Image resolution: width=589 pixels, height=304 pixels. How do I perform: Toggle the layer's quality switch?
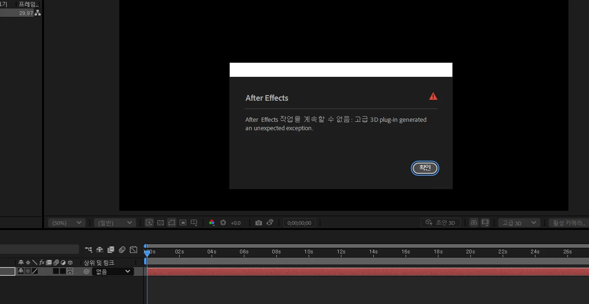coord(35,271)
